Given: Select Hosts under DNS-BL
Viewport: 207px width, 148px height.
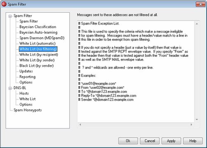Looking at the screenshot, I should [x=24, y=93].
